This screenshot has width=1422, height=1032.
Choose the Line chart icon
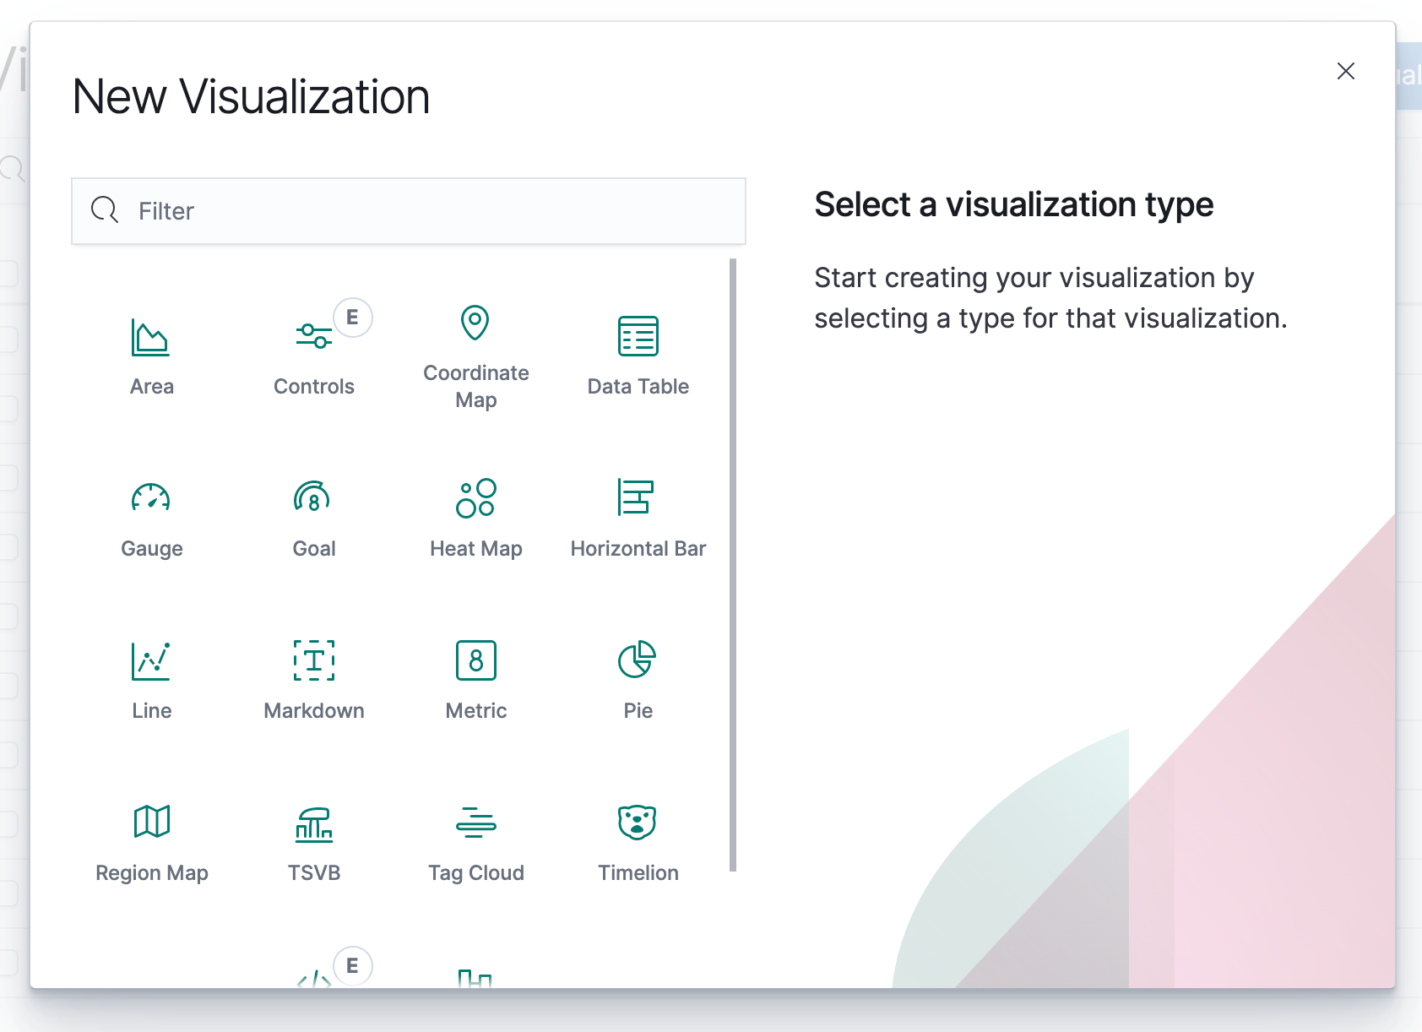tap(151, 660)
